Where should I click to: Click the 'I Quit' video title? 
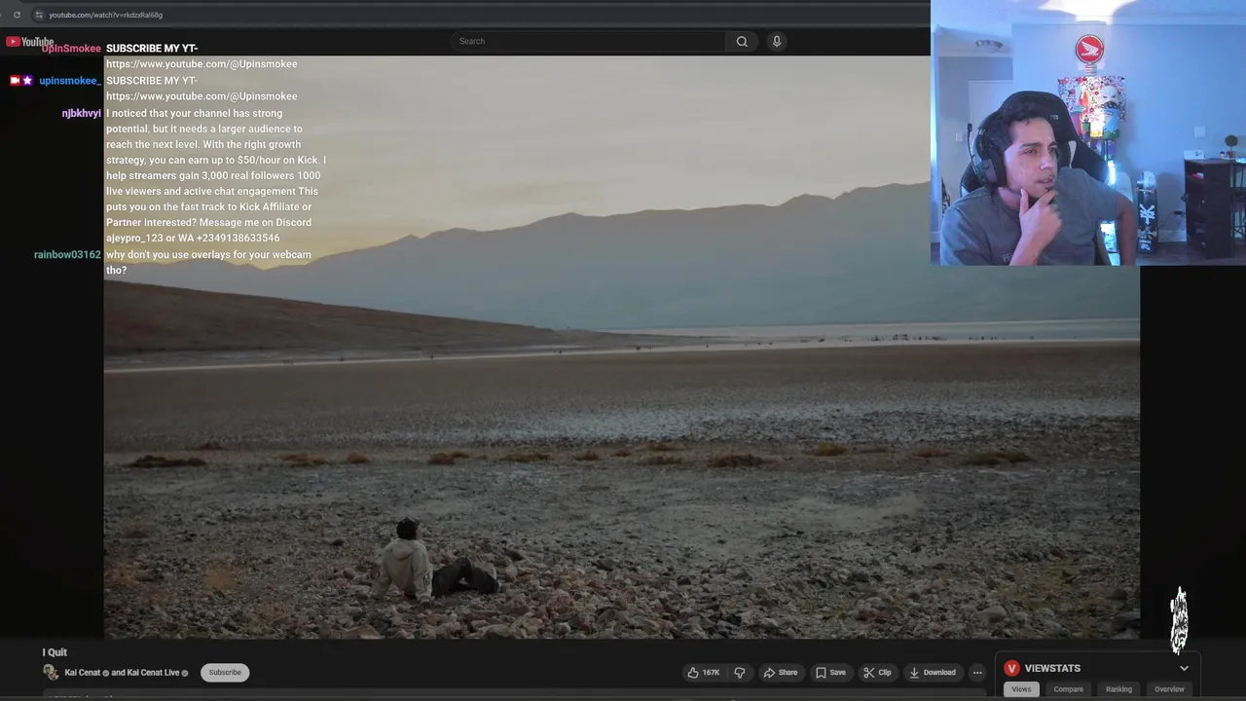tap(55, 652)
